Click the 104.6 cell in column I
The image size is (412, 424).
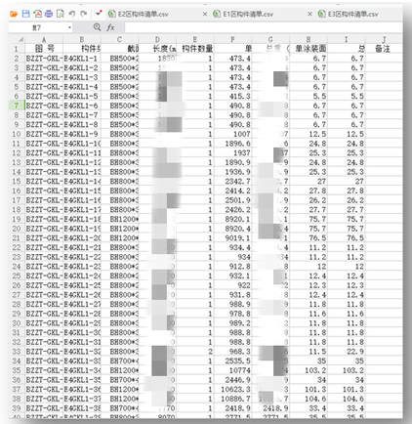(346, 399)
